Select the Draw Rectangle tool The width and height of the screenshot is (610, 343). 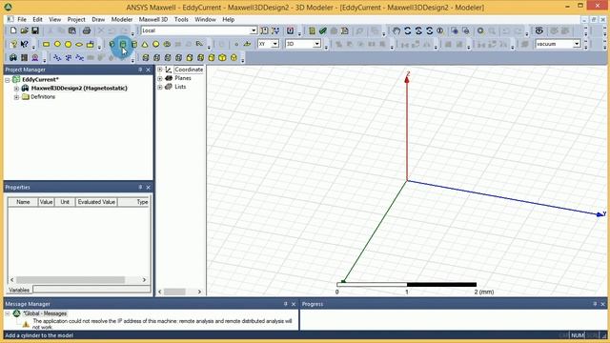point(46,45)
